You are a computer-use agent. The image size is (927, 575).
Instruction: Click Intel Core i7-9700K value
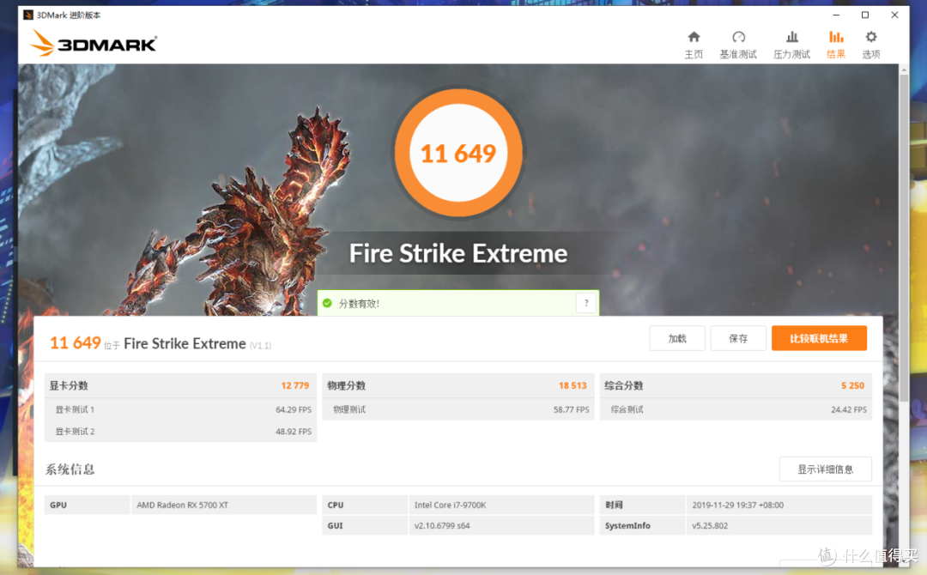[x=450, y=505]
